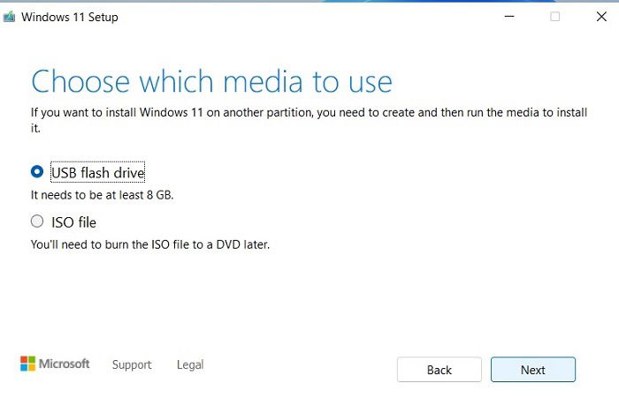Click the "Choose which media to use" heading

click(x=211, y=81)
